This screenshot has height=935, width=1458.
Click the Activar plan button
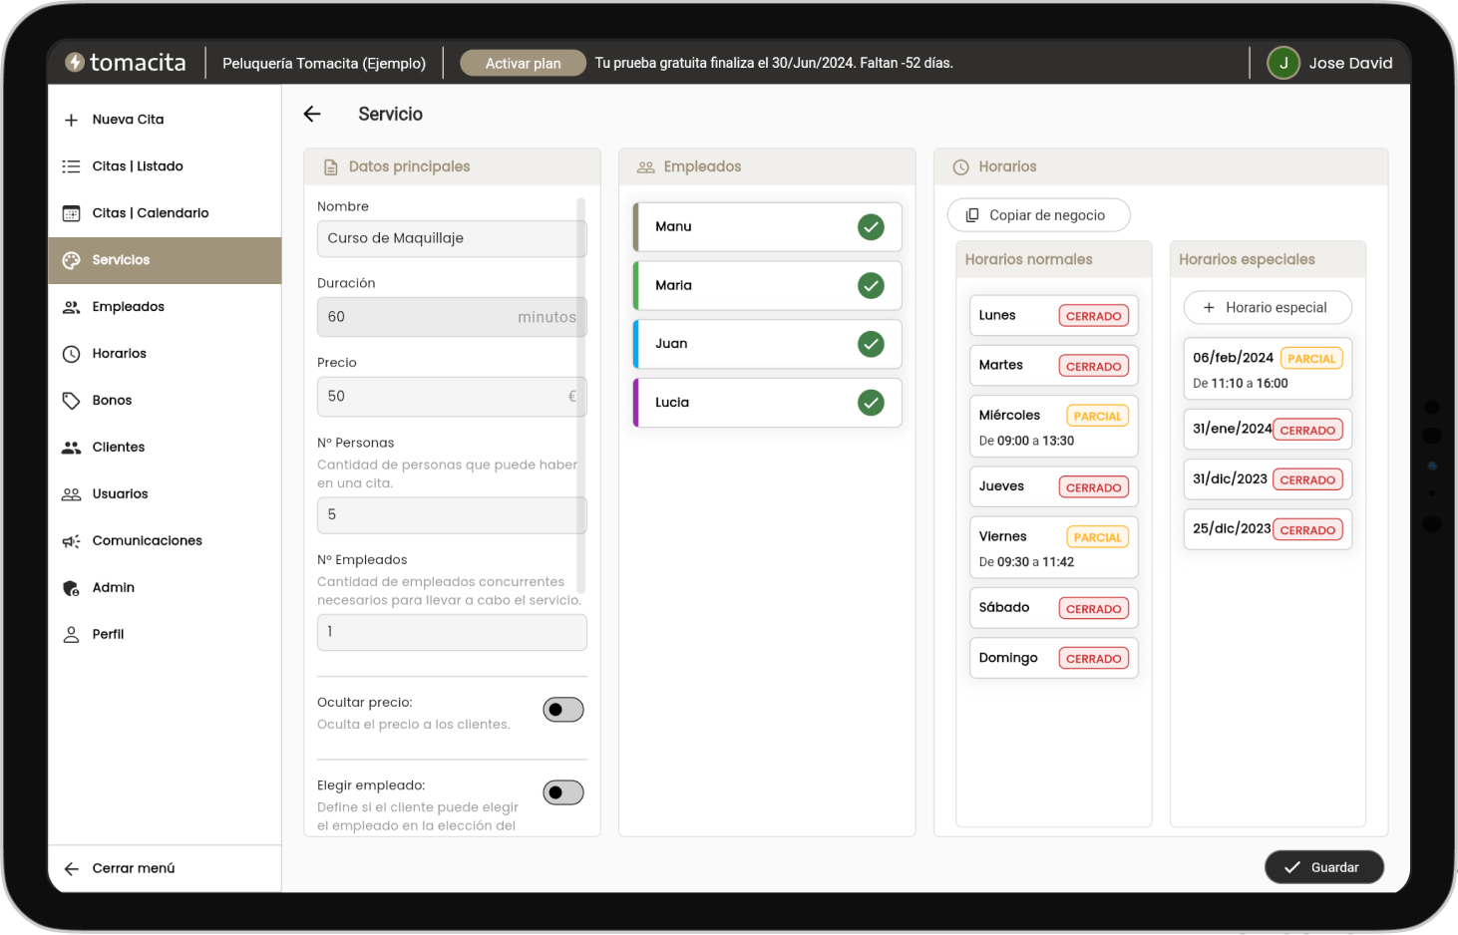coord(523,63)
